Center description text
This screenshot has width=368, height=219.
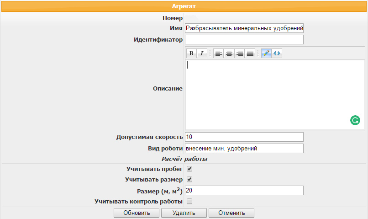click(x=229, y=53)
